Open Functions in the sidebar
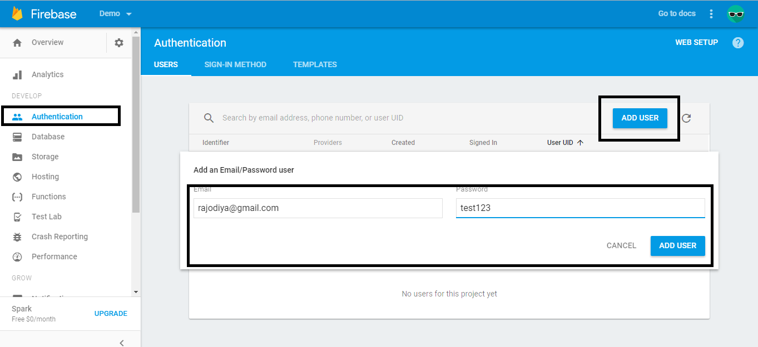 point(48,197)
